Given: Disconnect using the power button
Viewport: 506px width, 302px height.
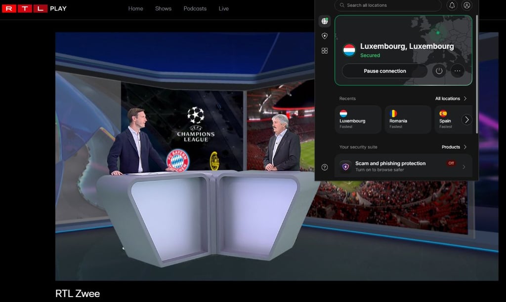Looking at the screenshot, I should [439, 71].
